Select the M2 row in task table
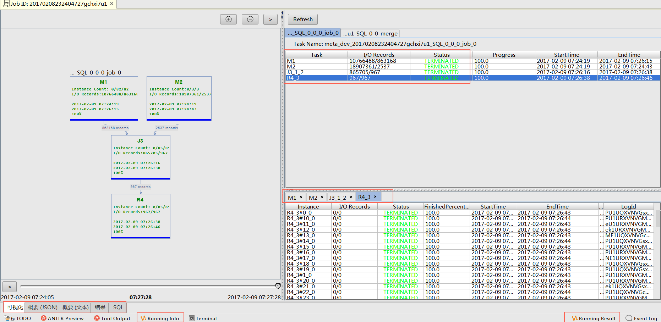The width and height of the screenshot is (661, 322). pyautogui.click(x=316, y=67)
